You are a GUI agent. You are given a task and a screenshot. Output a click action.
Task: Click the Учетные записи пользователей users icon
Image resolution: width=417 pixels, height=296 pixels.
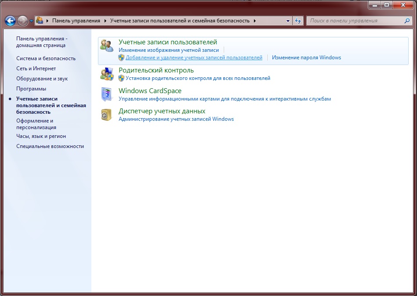point(107,45)
